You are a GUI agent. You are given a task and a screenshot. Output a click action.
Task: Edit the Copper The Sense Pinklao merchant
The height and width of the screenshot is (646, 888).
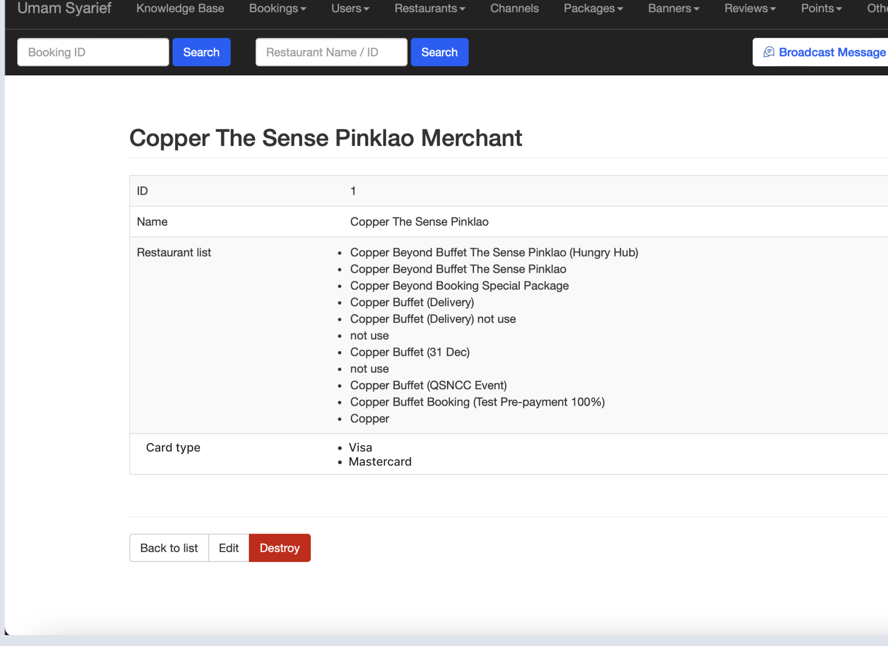click(229, 548)
